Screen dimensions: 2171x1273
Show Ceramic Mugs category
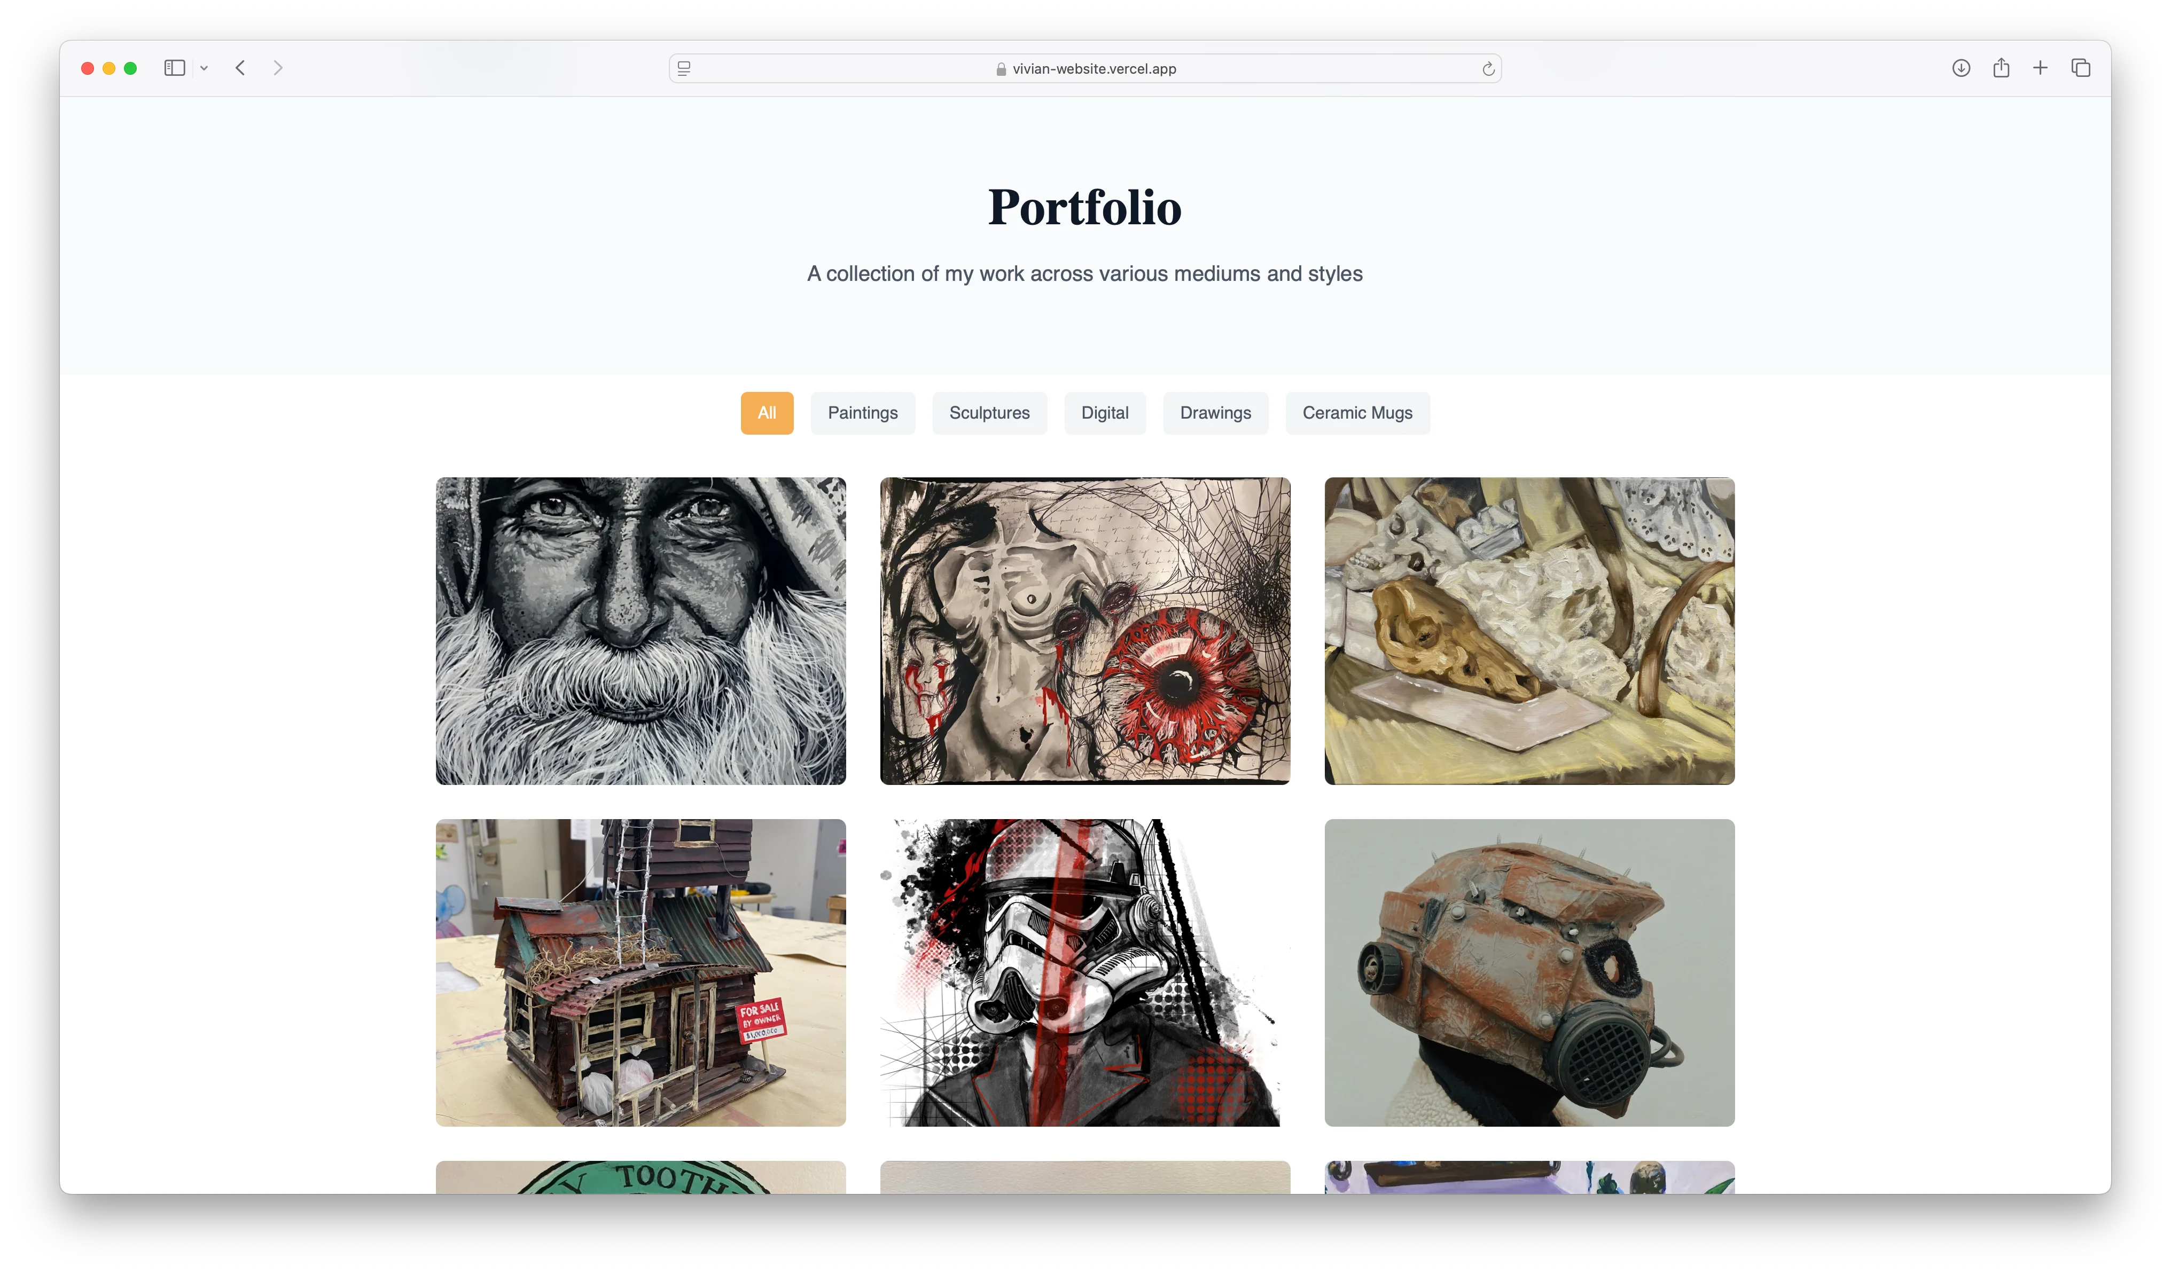pyautogui.click(x=1357, y=413)
